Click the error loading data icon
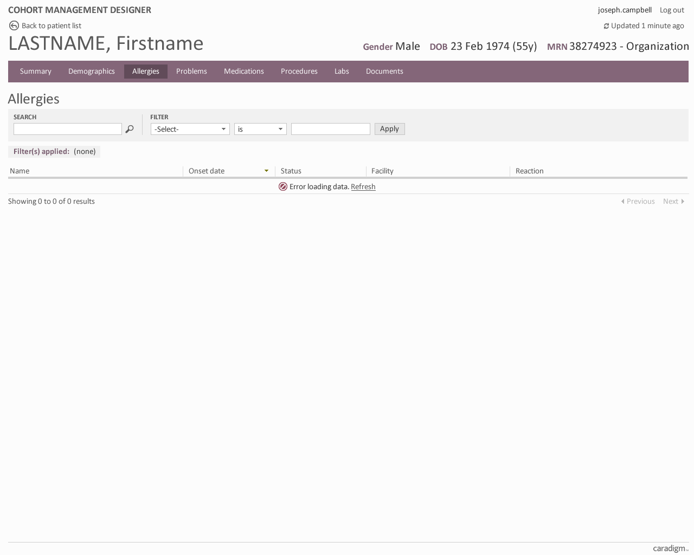Viewport: 694px width, 555px height. pyautogui.click(x=283, y=186)
